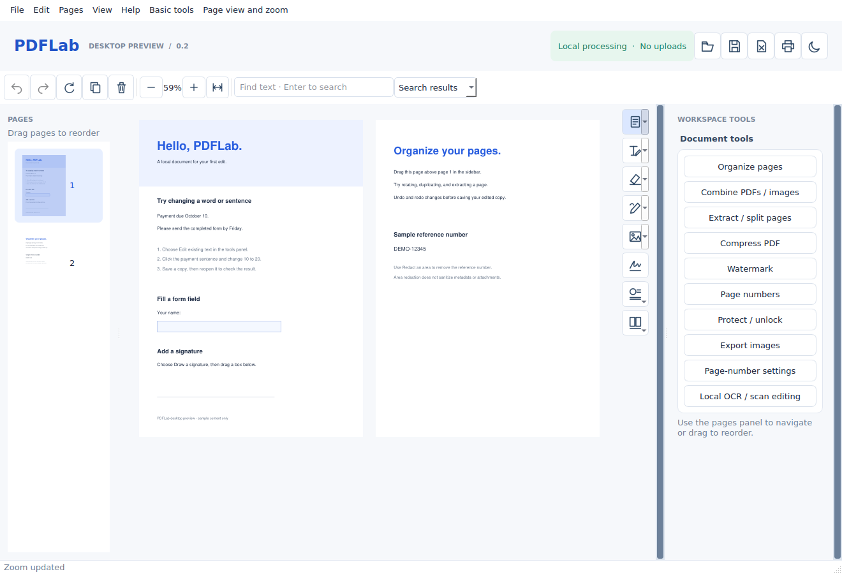
Task: Open the File menu
Action: (x=17, y=10)
